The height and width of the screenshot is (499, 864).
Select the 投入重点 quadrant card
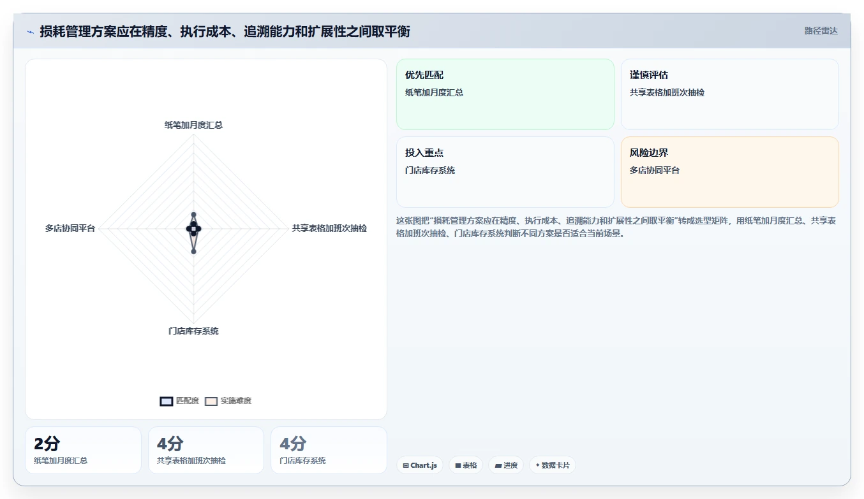505,172
